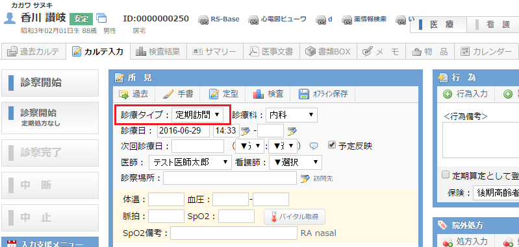This screenshot has height=247, width=519.
Task: Open the 検査結果 tab
Action: [x=158, y=51]
